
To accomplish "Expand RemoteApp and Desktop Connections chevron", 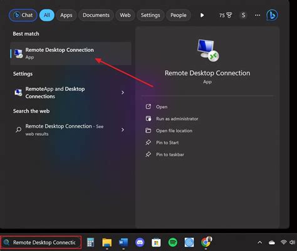I will pos(123,93).
